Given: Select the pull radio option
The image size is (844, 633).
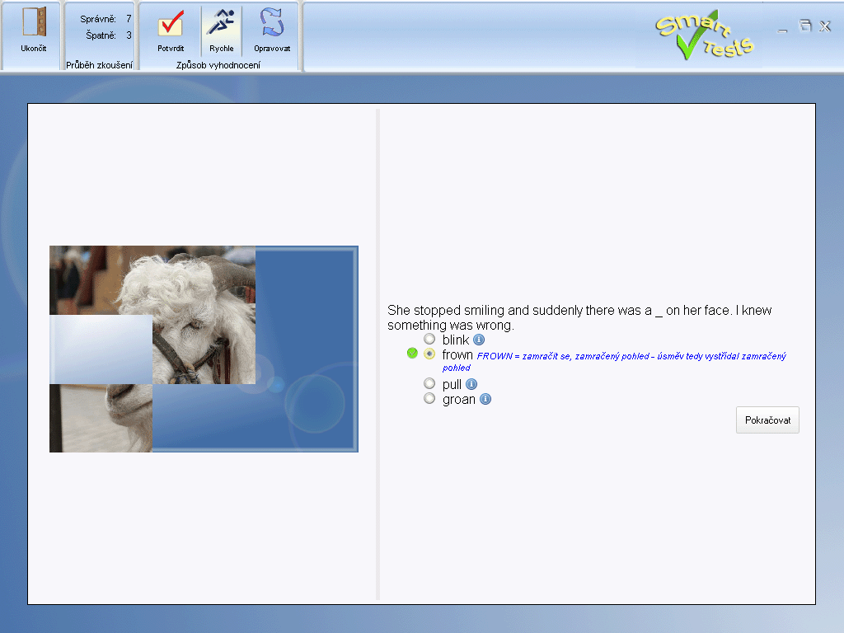Looking at the screenshot, I should click(x=429, y=383).
